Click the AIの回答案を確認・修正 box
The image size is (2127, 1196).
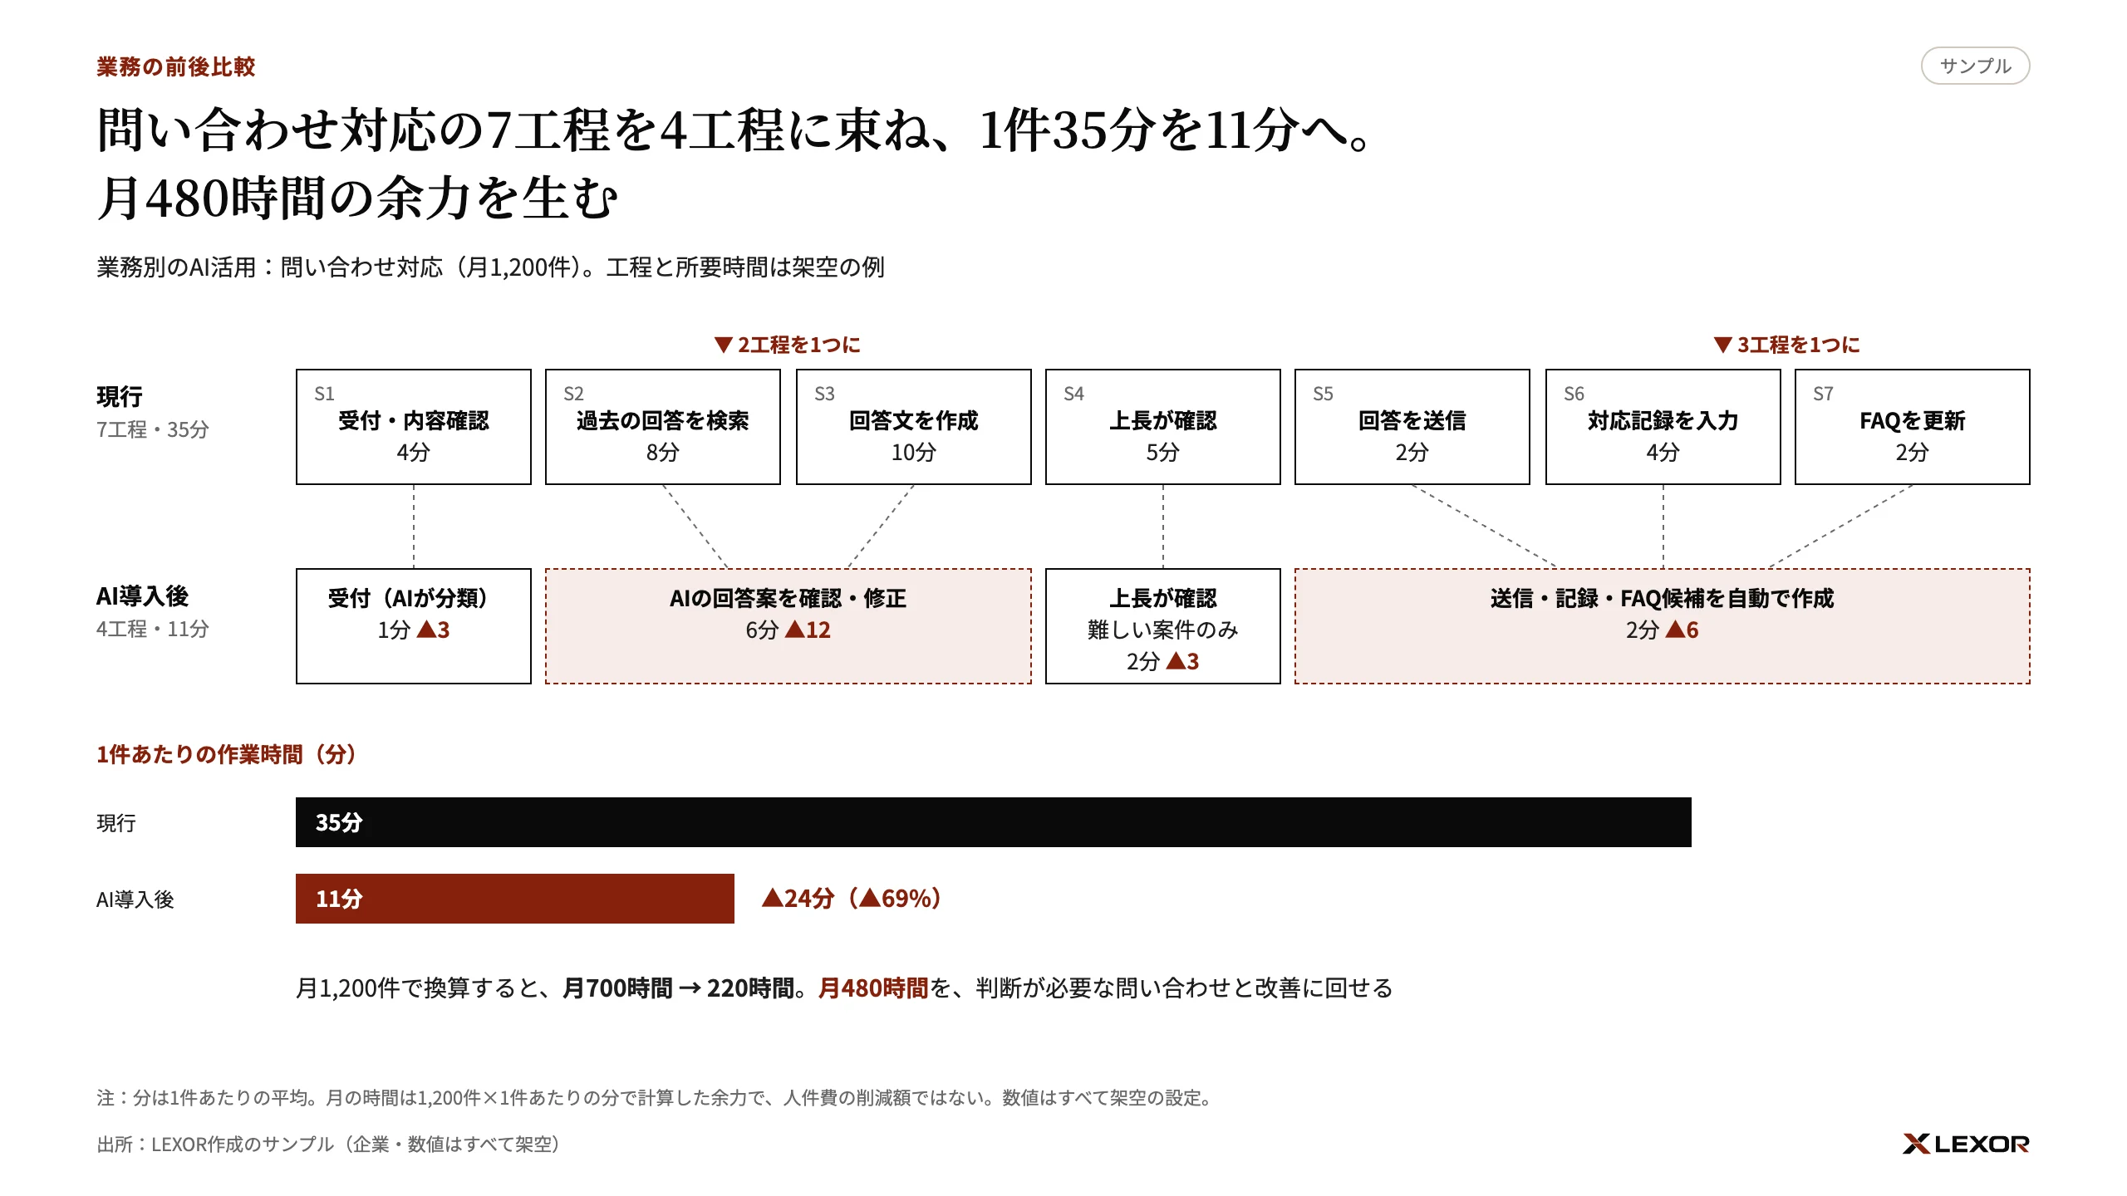pos(788,626)
